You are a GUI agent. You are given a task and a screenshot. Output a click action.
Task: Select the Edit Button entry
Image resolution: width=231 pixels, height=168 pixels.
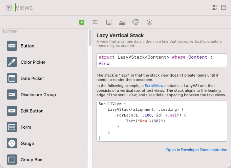pos(32,111)
